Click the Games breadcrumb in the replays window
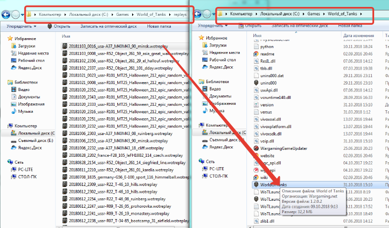Image resolution: width=389 pixels, height=228 pixels. click(x=123, y=14)
